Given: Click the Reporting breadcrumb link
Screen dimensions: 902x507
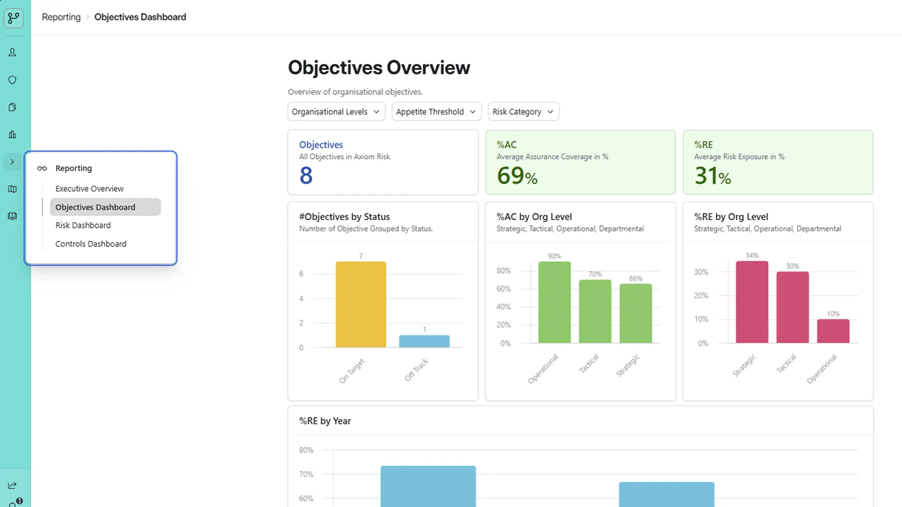Looking at the screenshot, I should tap(61, 17).
